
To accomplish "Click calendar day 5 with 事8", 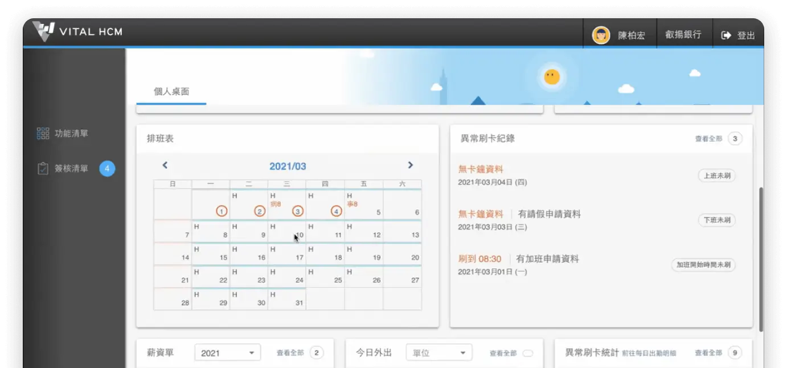I will (x=363, y=205).
